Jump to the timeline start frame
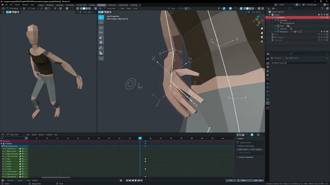The width and height of the screenshot is (330, 185). pos(127,180)
